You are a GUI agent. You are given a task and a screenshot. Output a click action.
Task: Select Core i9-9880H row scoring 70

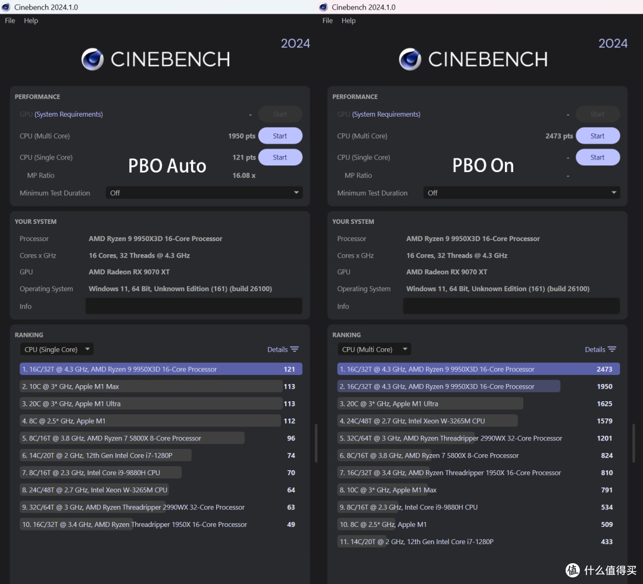161,473
